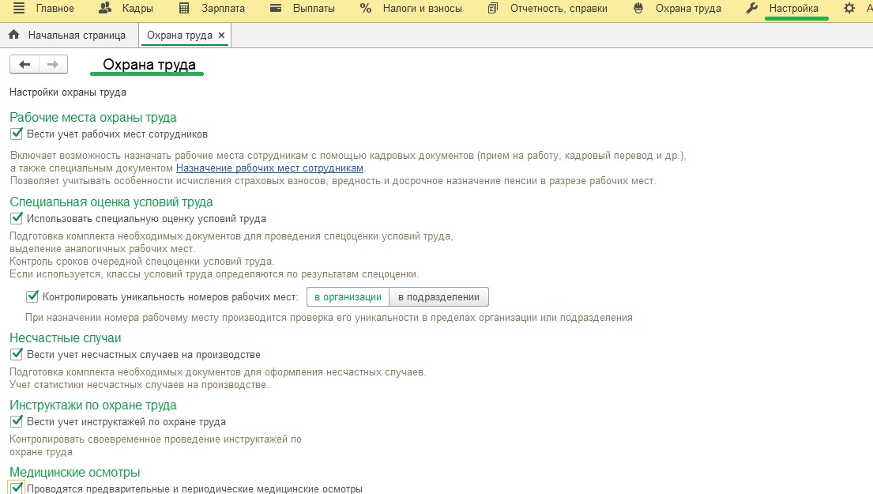873x494 pixels.
Task: Toggle Контролировать уникальность номеров рабочих мест
Action: click(x=32, y=297)
